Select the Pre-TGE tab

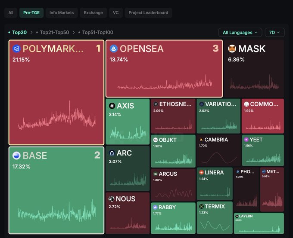[31, 13]
